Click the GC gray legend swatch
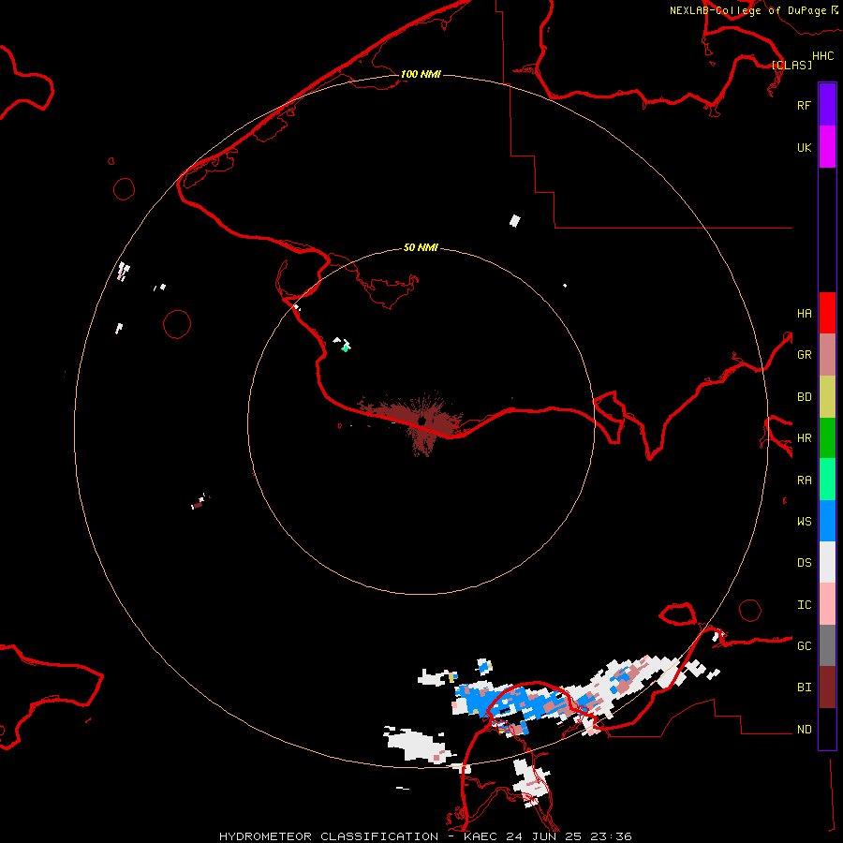843x843 pixels. [827, 645]
